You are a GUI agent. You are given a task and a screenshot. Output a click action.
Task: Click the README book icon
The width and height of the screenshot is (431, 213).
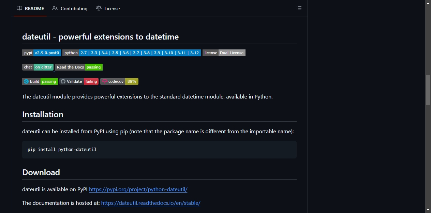[x=19, y=8]
